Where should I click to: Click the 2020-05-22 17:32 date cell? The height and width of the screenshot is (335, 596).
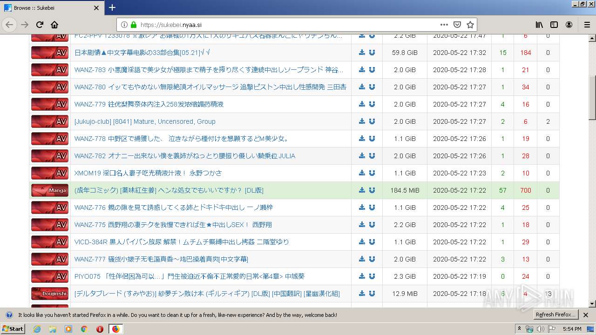pyautogui.click(x=459, y=53)
